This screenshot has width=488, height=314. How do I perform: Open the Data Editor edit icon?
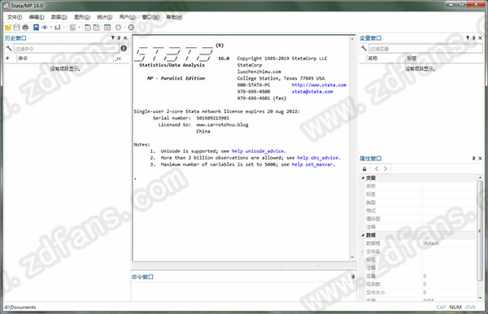coord(88,28)
